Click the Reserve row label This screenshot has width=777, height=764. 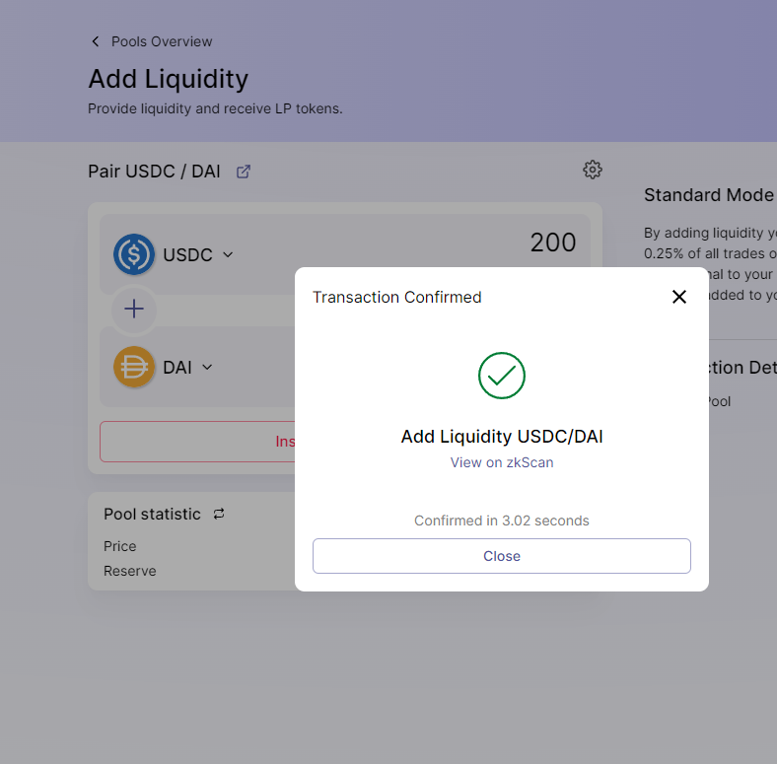[130, 571]
